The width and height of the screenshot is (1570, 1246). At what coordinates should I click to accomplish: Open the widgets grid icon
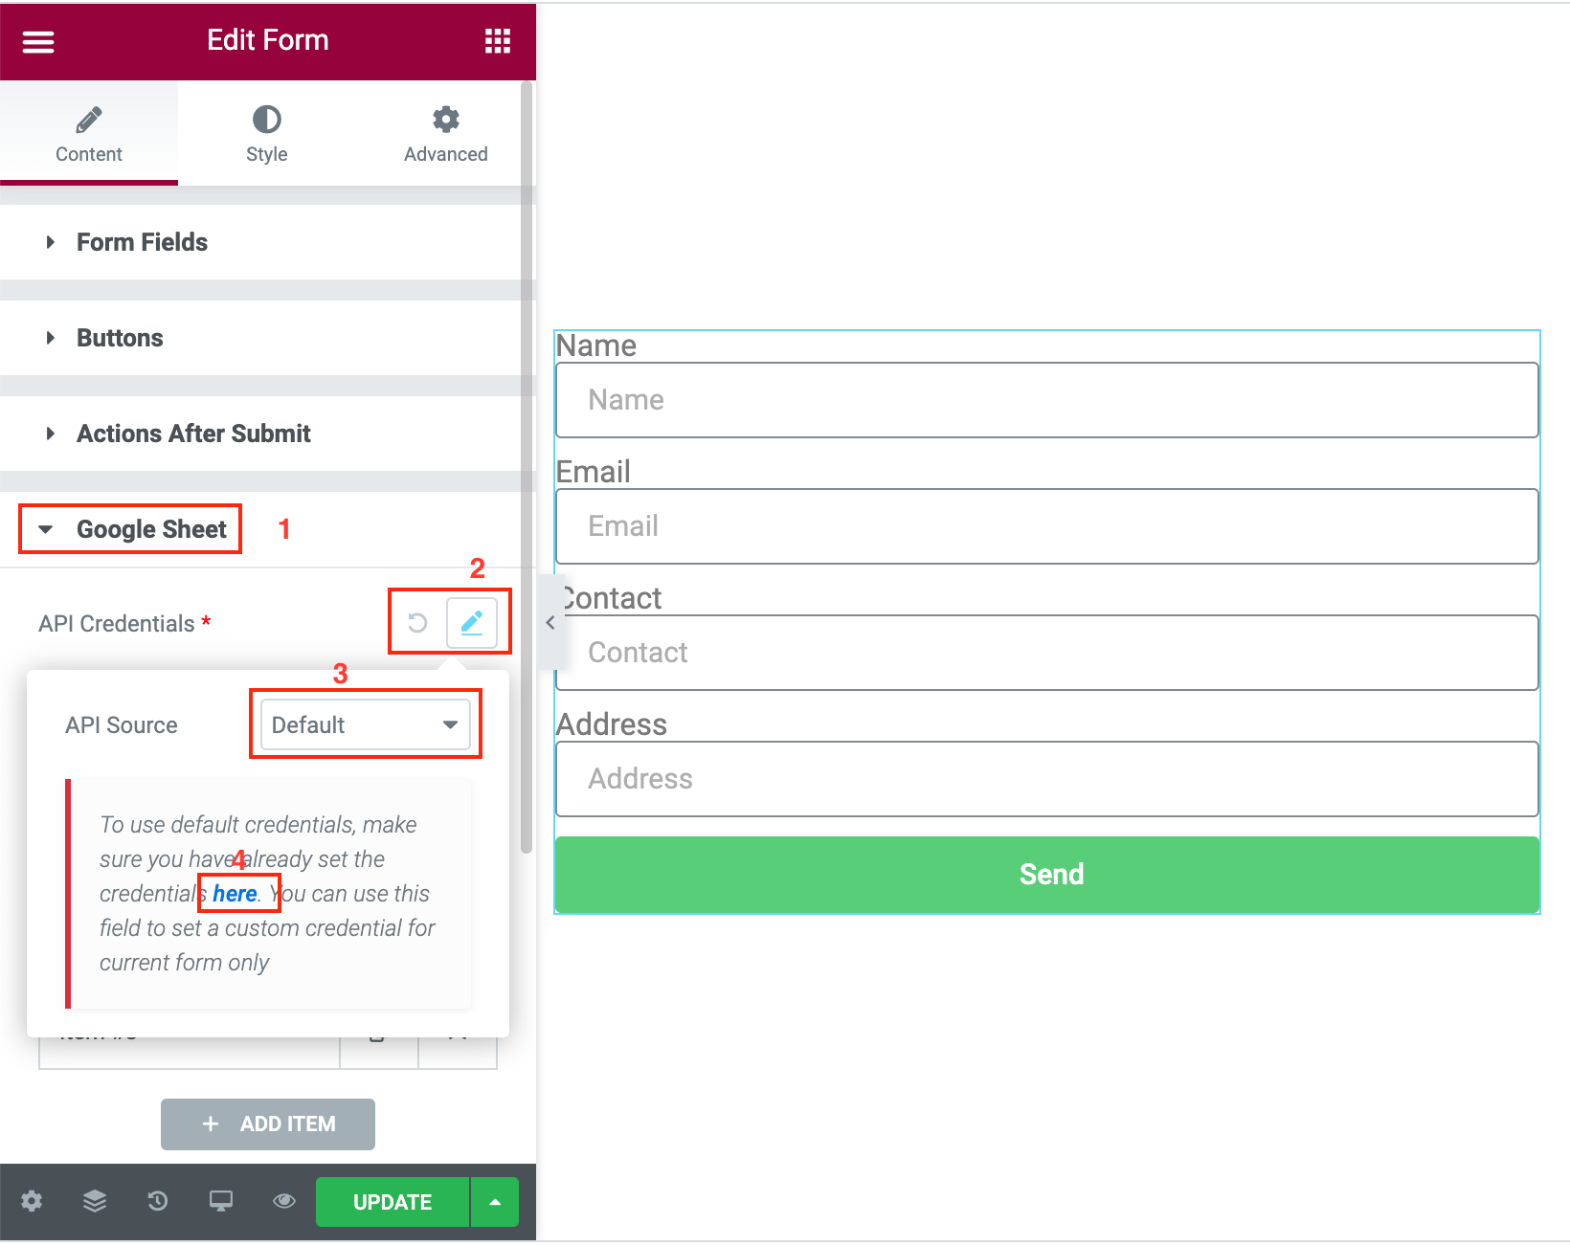click(497, 41)
